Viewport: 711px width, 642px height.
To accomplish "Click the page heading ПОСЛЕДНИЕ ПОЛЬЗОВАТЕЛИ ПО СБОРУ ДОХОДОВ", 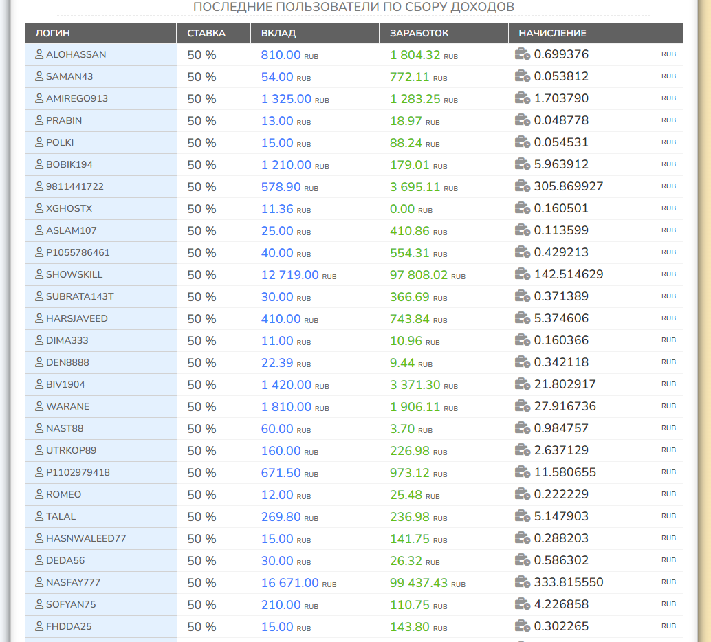I will pyautogui.click(x=353, y=7).
